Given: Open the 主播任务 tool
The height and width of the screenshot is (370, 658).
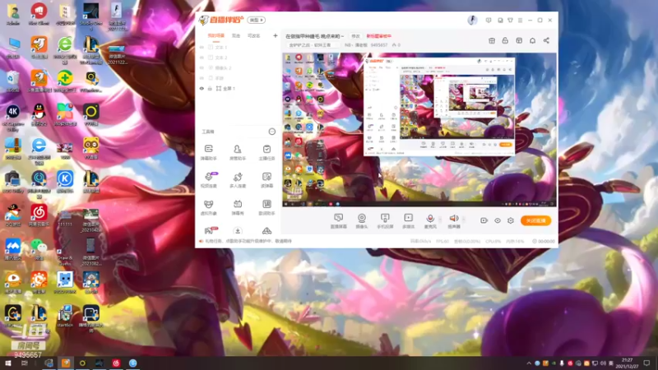Looking at the screenshot, I should pyautogui.click(x=266, y=152).
